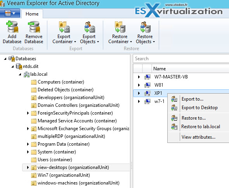
Task: Expand the ForeignSecurityPrincipals container
Action: 28,113
